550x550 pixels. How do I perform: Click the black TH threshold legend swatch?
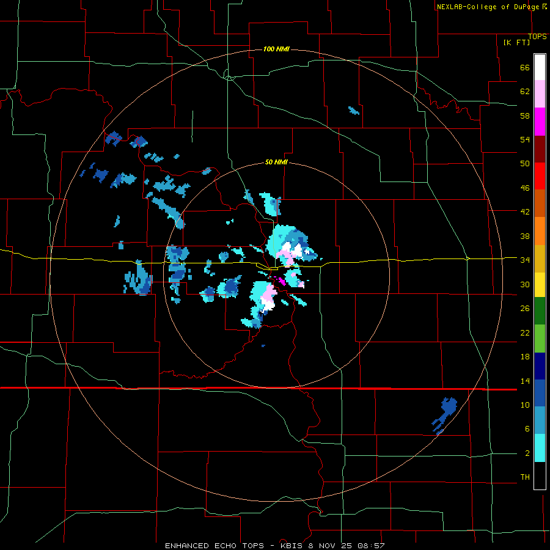pos(540,475)
